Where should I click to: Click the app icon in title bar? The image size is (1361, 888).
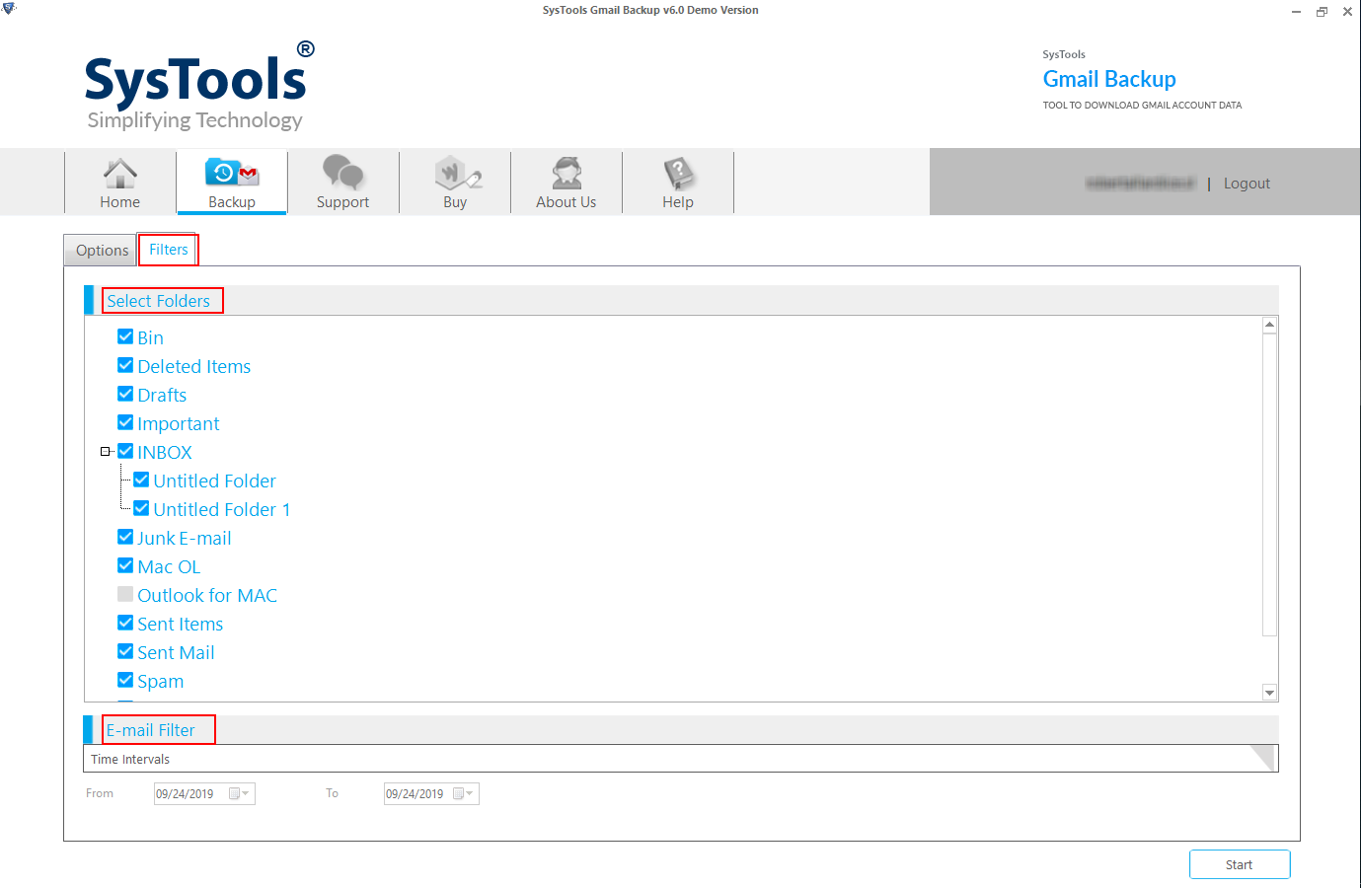[9, 9]
